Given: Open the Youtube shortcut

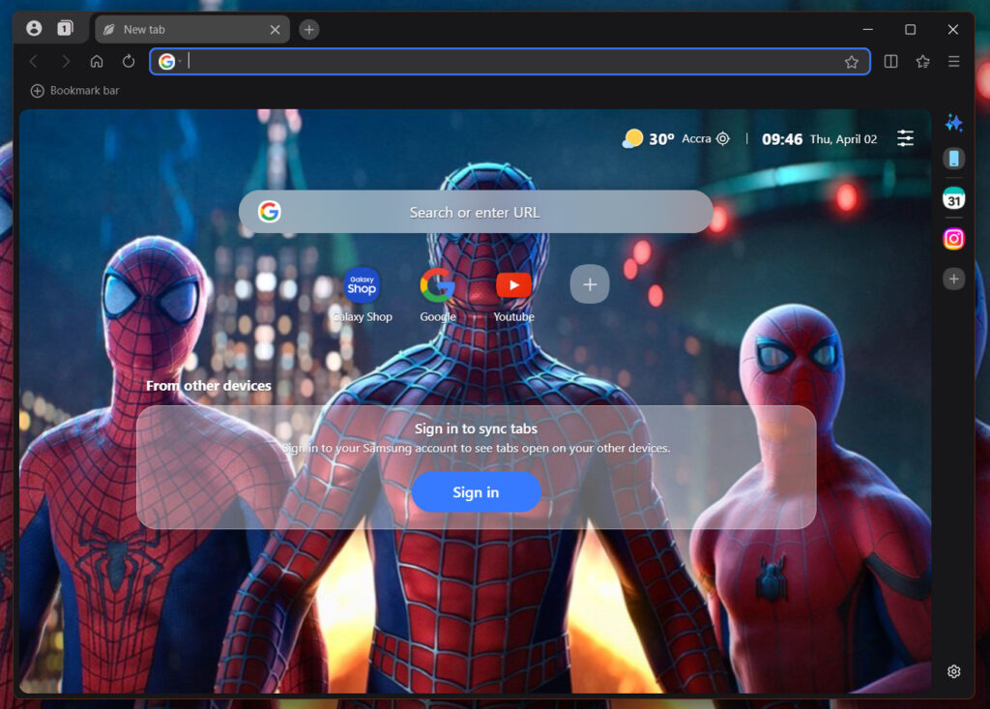Looking at the screenshot, I should pos(513,285).
